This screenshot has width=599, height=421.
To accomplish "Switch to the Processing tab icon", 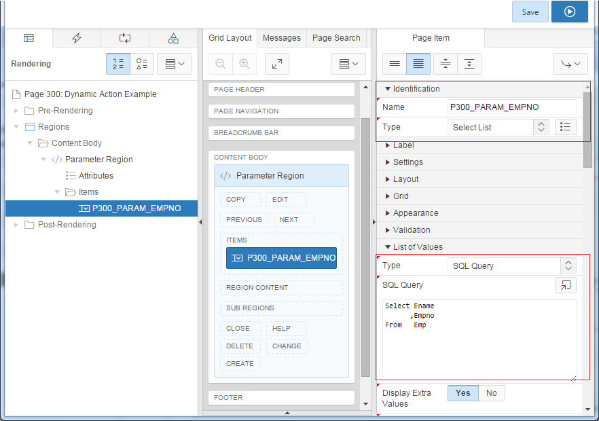I will click(x=125, y=38).
